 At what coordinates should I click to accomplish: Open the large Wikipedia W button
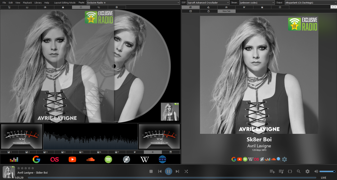click(x=145, y=159)
